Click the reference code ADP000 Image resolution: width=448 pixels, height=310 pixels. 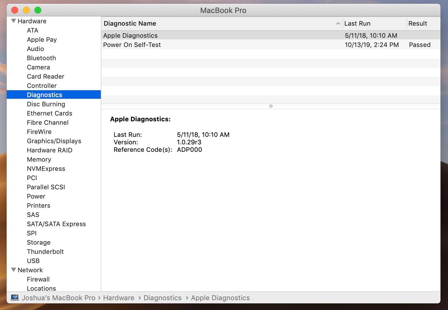click(x=189, y=150)
